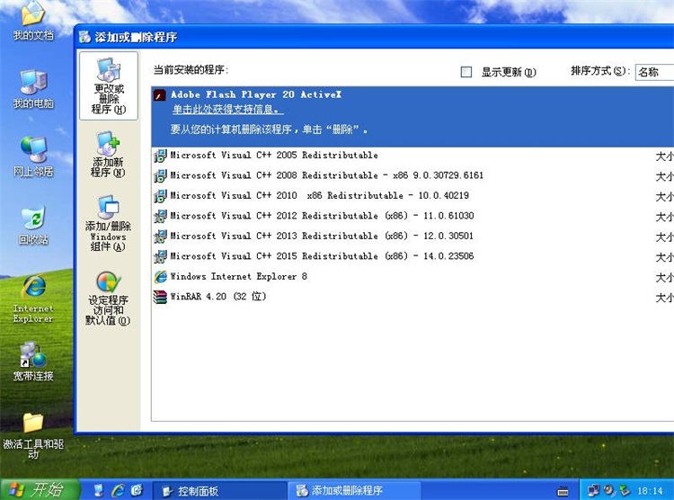Switch to Add or Remove Programs taskbar button
674x500 pixels.
pyautogui.click(x=354, y=490)
